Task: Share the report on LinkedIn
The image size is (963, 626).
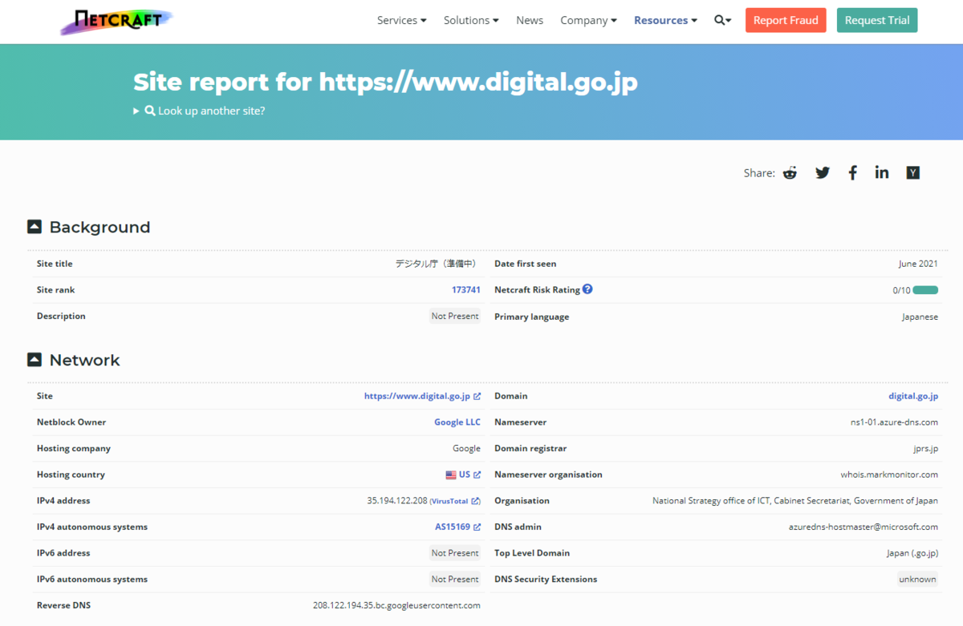Action: (x=882, y=172)
